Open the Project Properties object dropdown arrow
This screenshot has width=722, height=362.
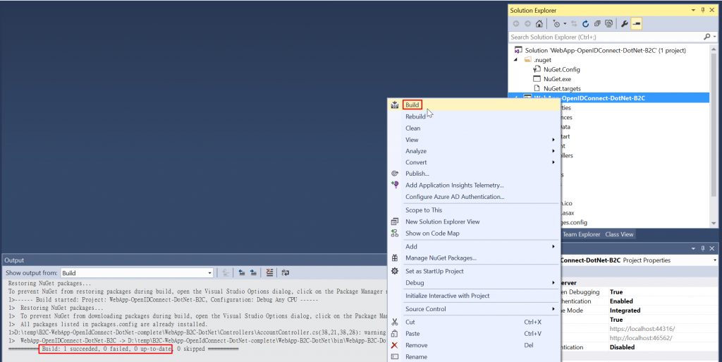(714, 260)
